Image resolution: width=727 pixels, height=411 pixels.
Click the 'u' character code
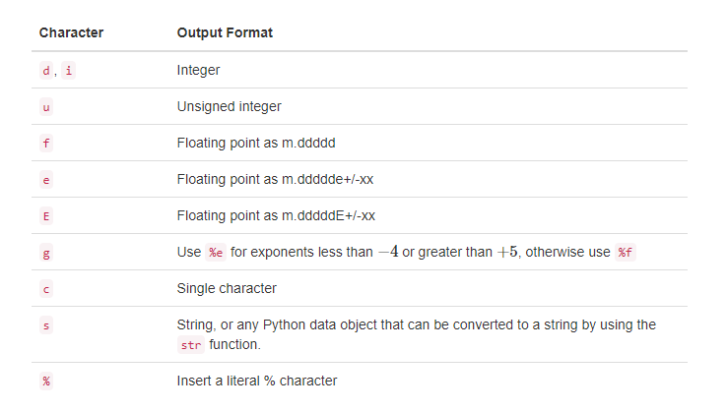[x=46, y=107]
